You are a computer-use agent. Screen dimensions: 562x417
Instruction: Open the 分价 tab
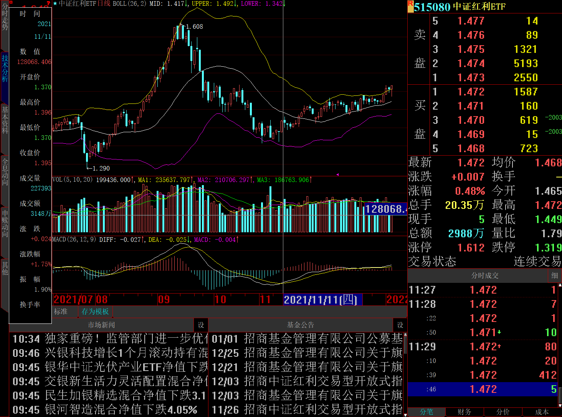503,412
